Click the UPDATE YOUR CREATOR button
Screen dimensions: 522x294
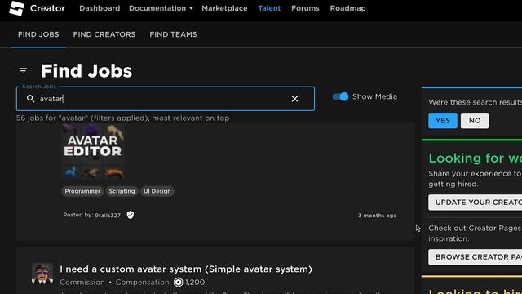click(x=475, y=203)
